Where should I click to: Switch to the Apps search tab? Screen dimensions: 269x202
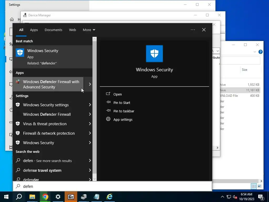pos(34,30)
